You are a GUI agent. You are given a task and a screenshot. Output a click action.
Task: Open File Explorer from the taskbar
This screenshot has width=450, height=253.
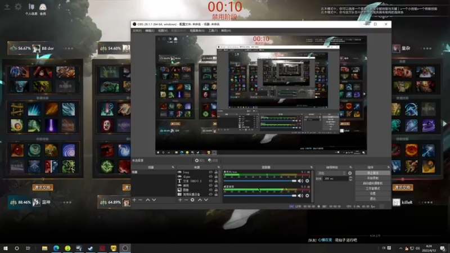[44, 248]
